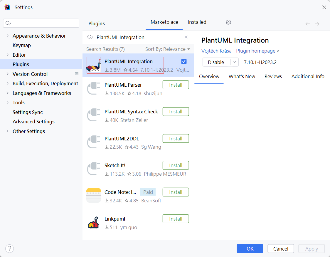Click the Cancel button
This screenshot has height=257, width=330.
click(x=281, y=248)
